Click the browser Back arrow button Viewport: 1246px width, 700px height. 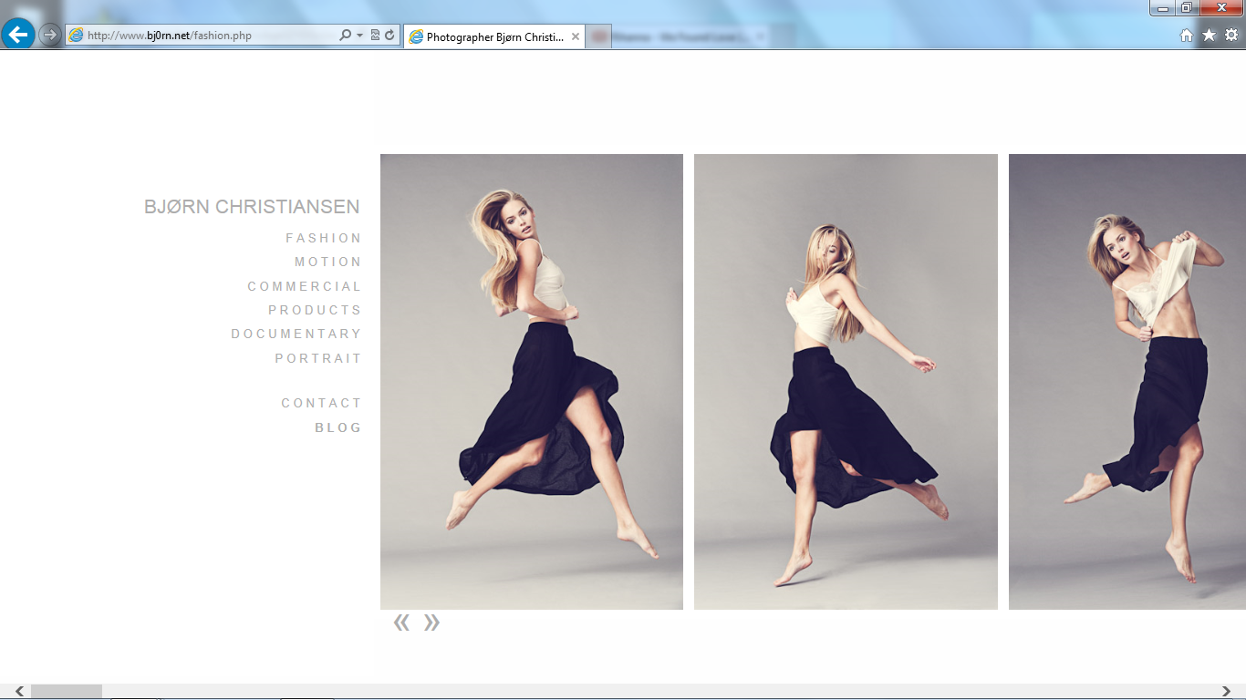tap(18, 35)
